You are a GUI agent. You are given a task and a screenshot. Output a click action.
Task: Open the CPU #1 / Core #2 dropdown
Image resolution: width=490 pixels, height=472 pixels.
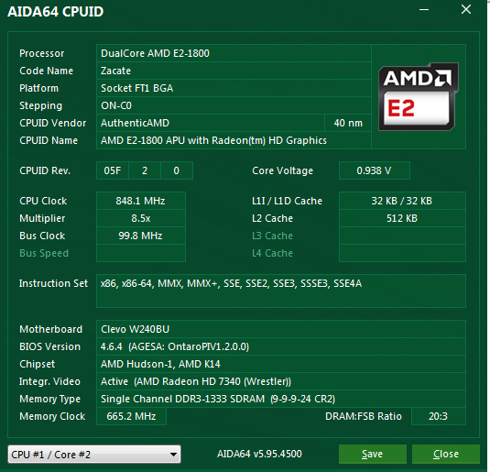[94, 455]
